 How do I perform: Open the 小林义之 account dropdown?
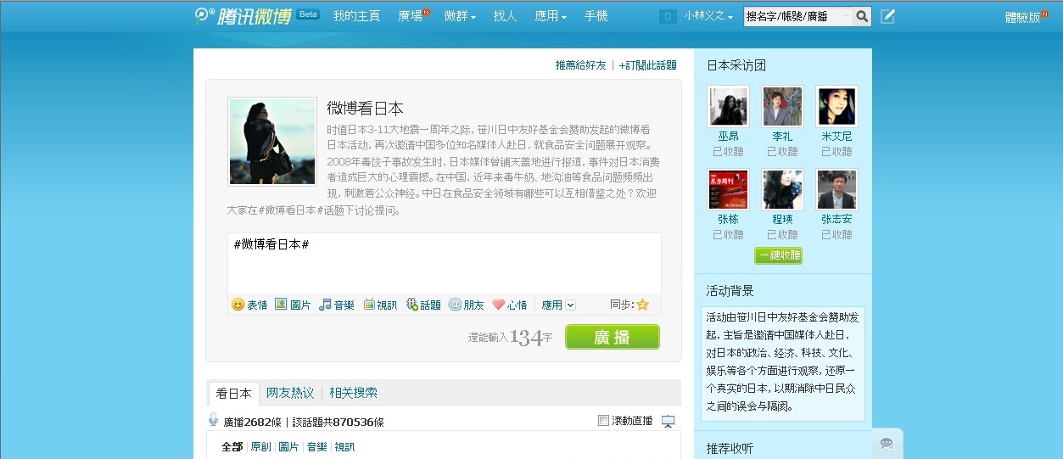708,16
